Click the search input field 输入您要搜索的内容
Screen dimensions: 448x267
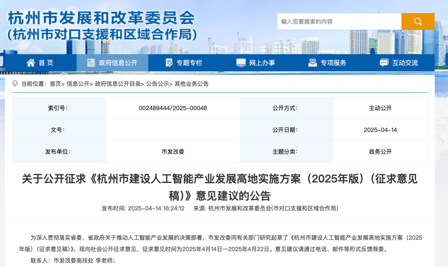point(336,21)
